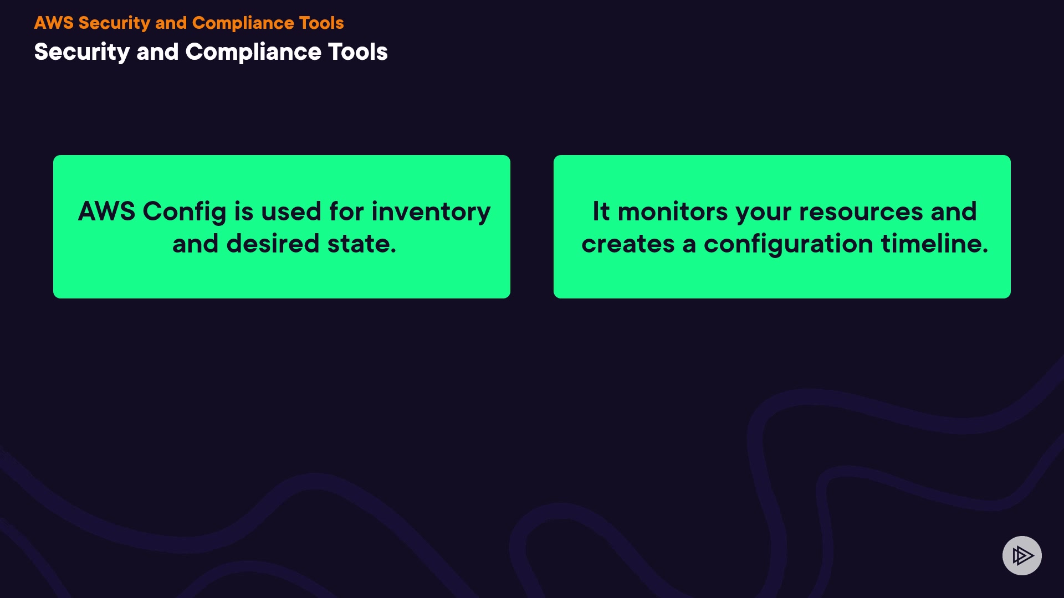Click the word 'Tools' in the white title

(357, 52)
